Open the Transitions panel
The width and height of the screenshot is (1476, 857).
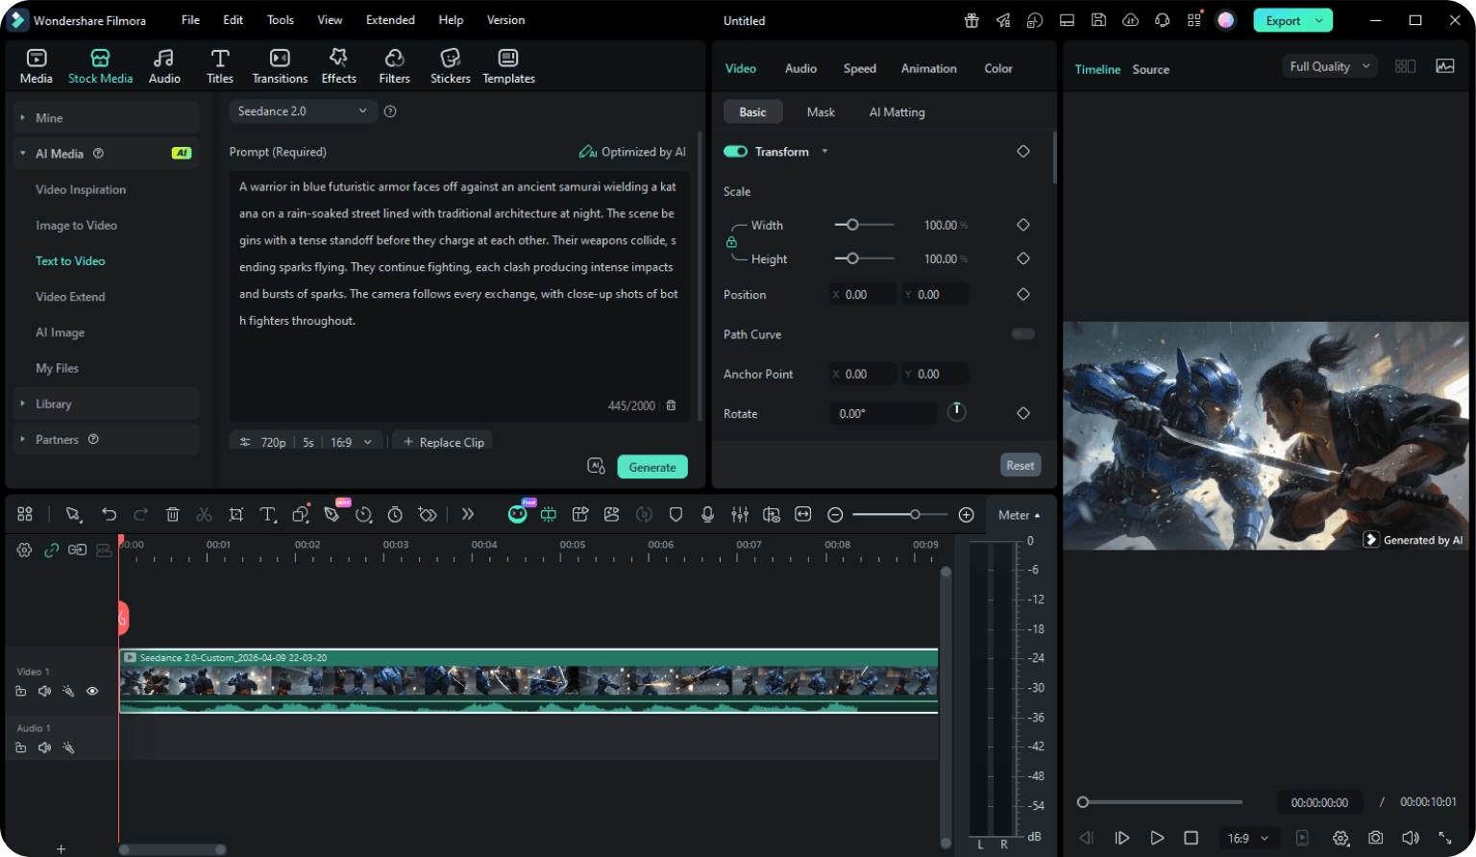[x=280, y=66]
